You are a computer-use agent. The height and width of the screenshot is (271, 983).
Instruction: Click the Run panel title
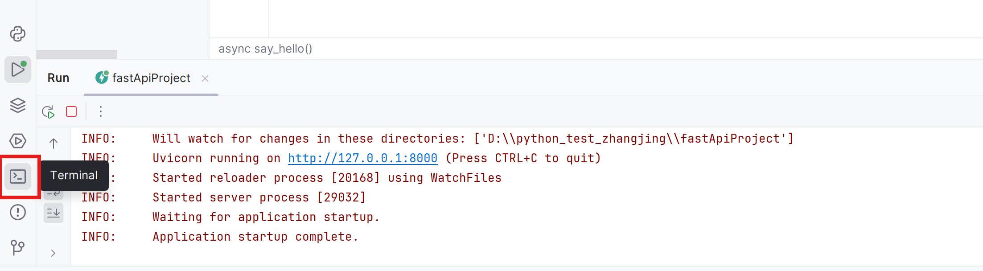coord(58,78)
